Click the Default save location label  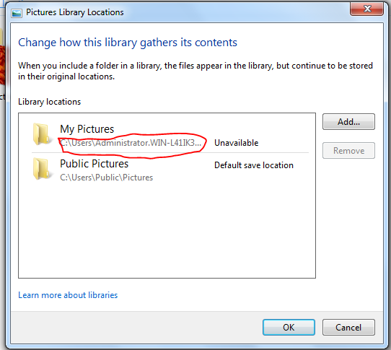pos(254,165)
